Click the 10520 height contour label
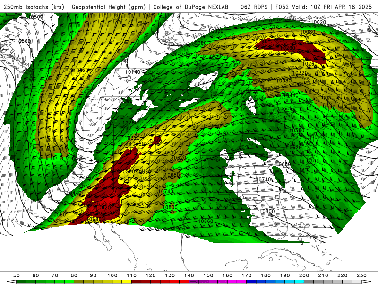 tap(80, 71)
